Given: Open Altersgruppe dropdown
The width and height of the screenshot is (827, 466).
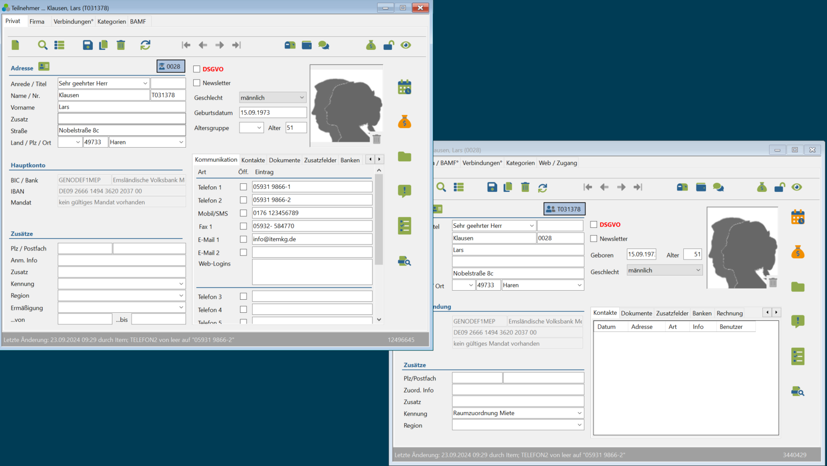Looking at the screenshot, I should coord(259,128).
